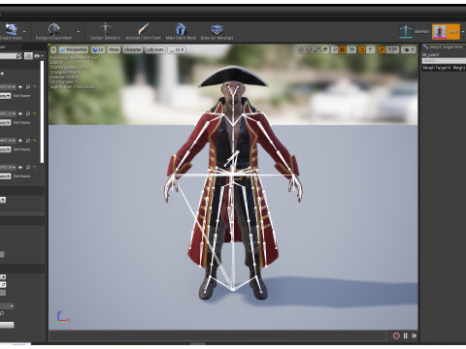Viewport: 466px width, 349px height.
Task: Browse to fourth material slot asset (magnifier)
Action: 28,167
